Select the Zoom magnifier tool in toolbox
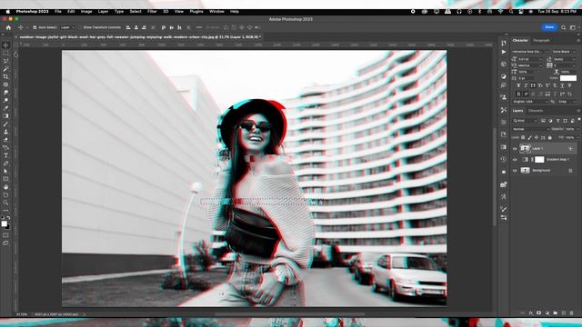Image resolution: width=582 pixels, height=327 pixels. (x=5, y=203)
